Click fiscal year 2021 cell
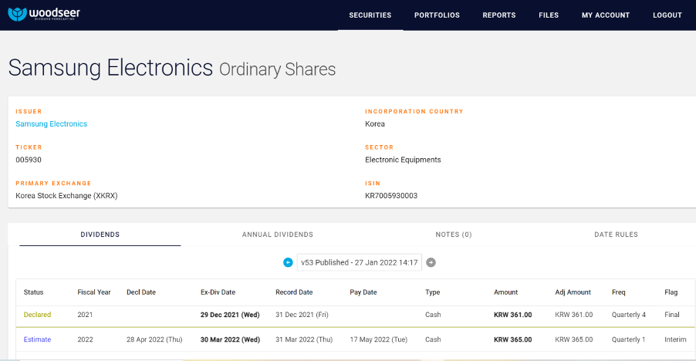 (85, 315)
